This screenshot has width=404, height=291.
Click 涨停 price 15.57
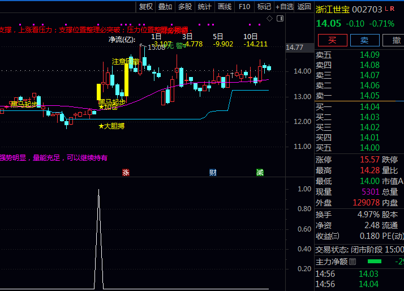coord(369,160)
